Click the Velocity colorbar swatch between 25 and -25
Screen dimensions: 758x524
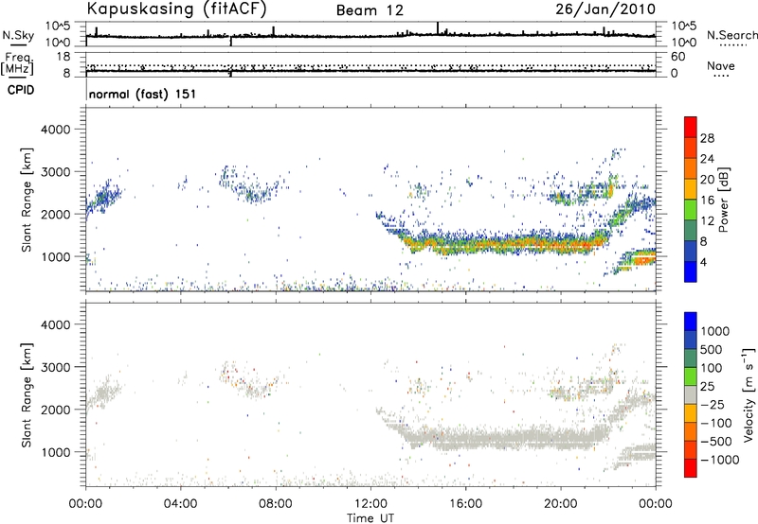coord(691,394)
